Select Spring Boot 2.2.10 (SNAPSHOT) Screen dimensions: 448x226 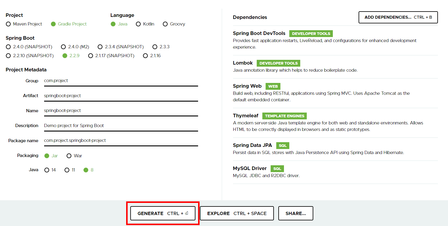[x=8, y=56]
